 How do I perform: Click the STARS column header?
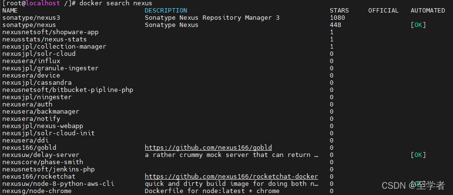(339, 11)
